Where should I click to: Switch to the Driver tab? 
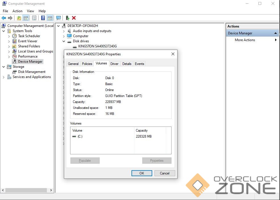click(x=114, y=64)
